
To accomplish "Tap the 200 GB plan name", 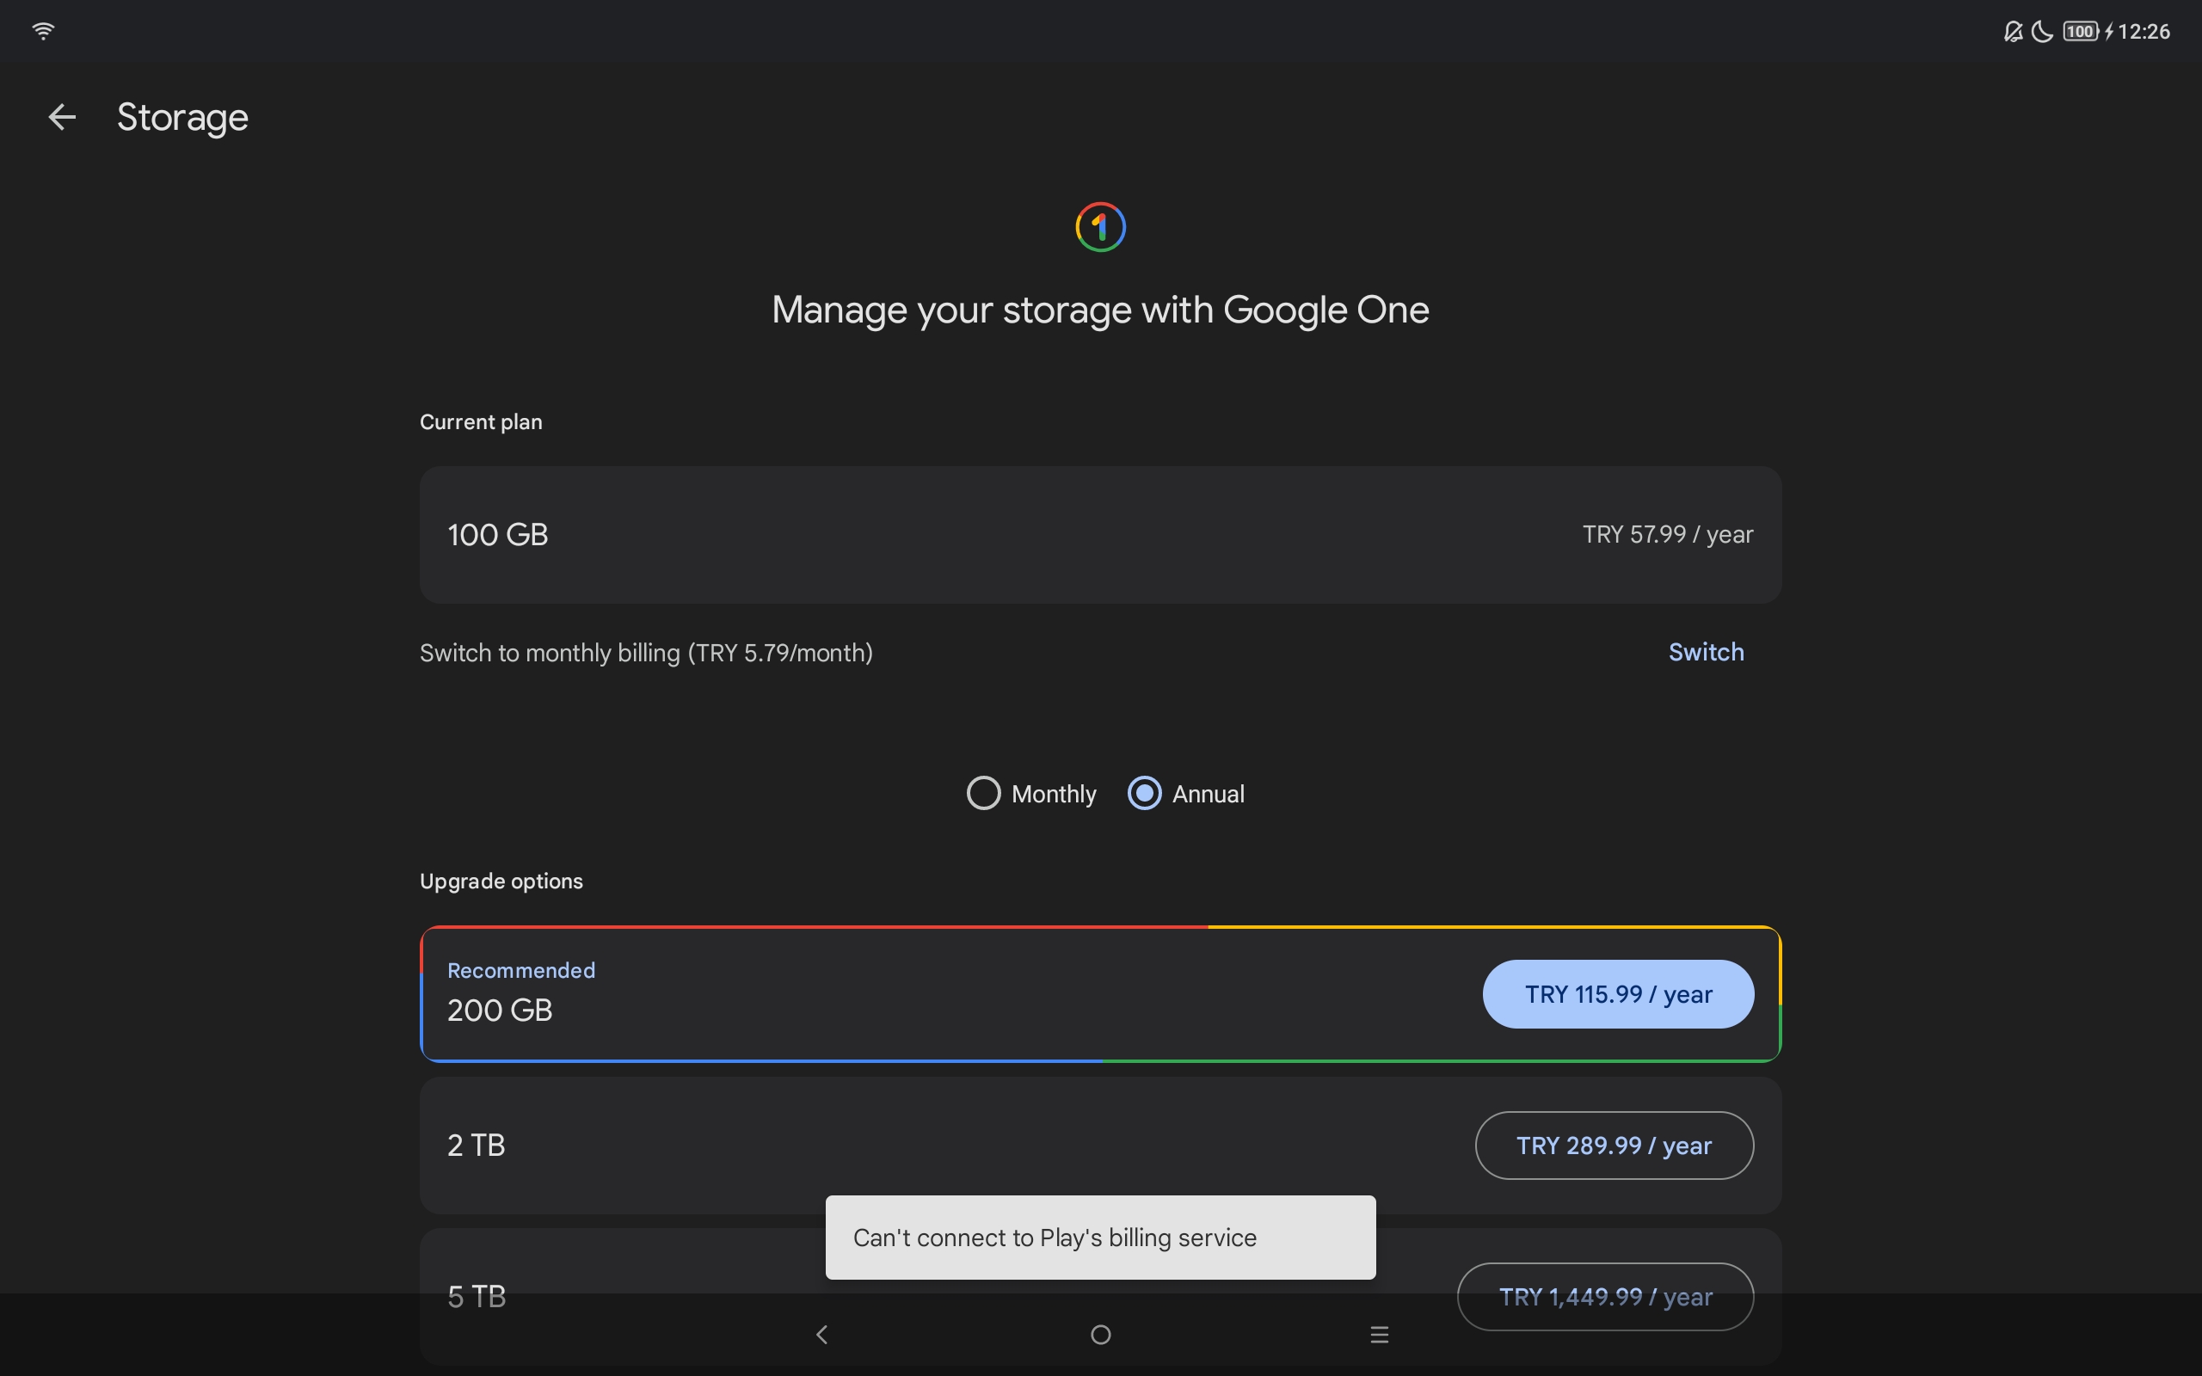I will click(500, 1010).
